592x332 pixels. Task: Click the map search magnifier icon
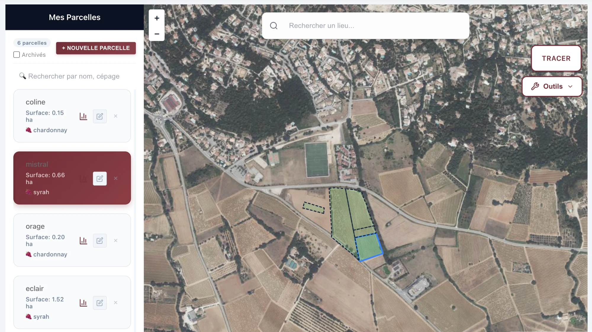274,26
